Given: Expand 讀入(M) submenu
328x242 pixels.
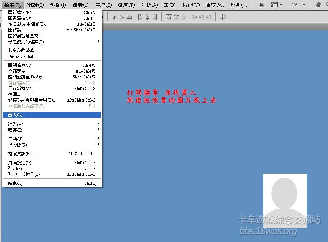Looking at the screenshot, I should tap(52, 124).
